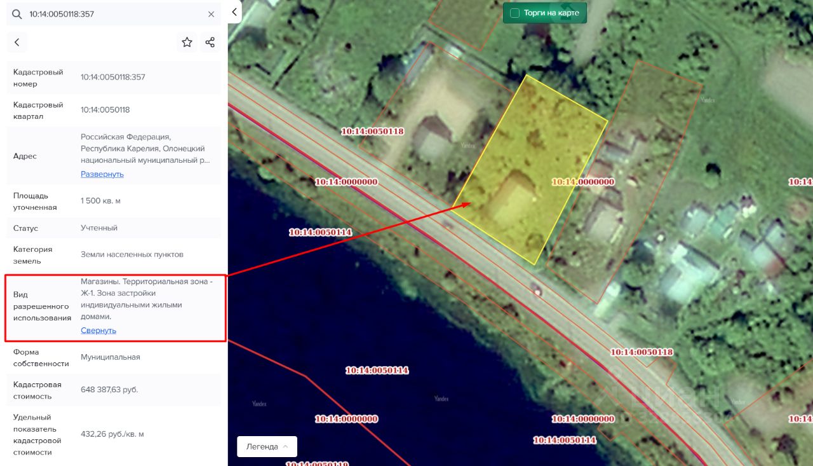The image size is (813, 466).
Task: Click the 'Кадастровая стоимость' field label
Action: click(37, 390)
